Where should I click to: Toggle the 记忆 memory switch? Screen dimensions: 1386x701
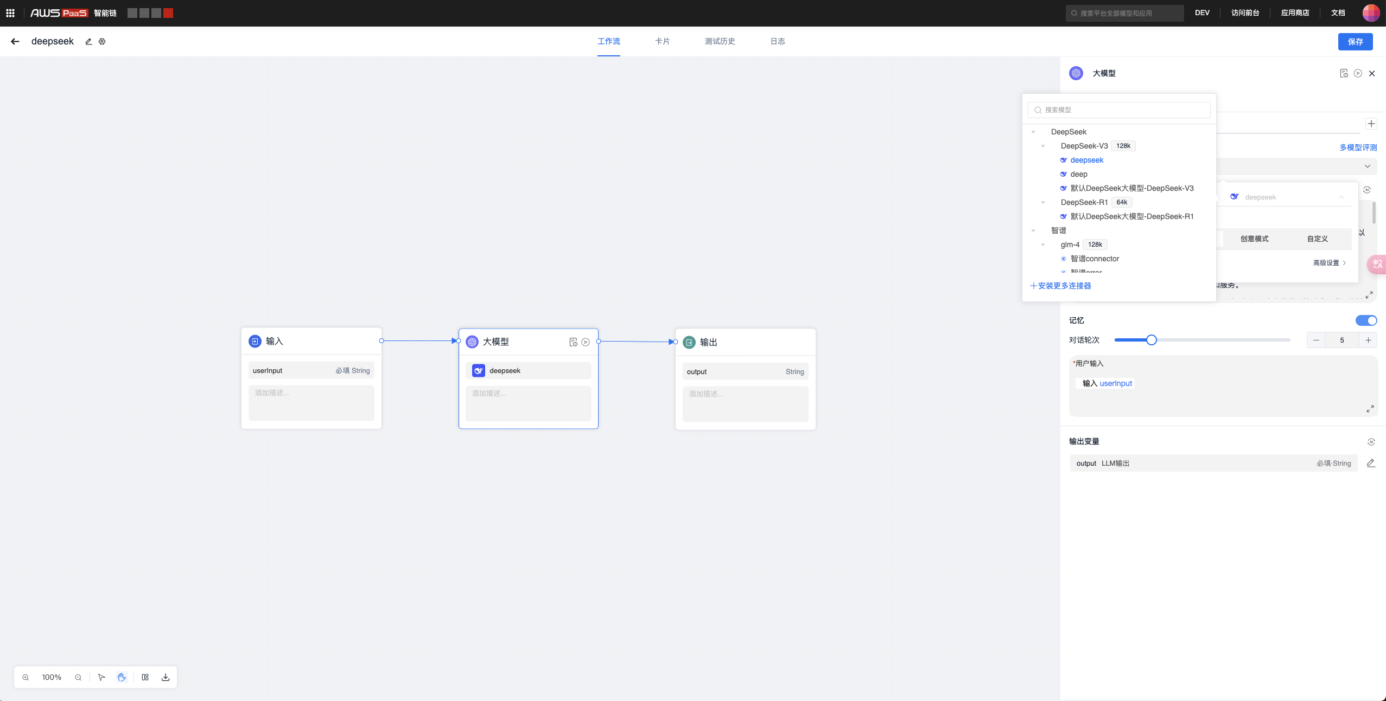[1366, 320]
